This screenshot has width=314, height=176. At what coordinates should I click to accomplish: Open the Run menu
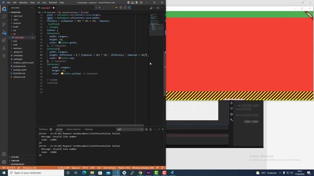click(44, 2)
